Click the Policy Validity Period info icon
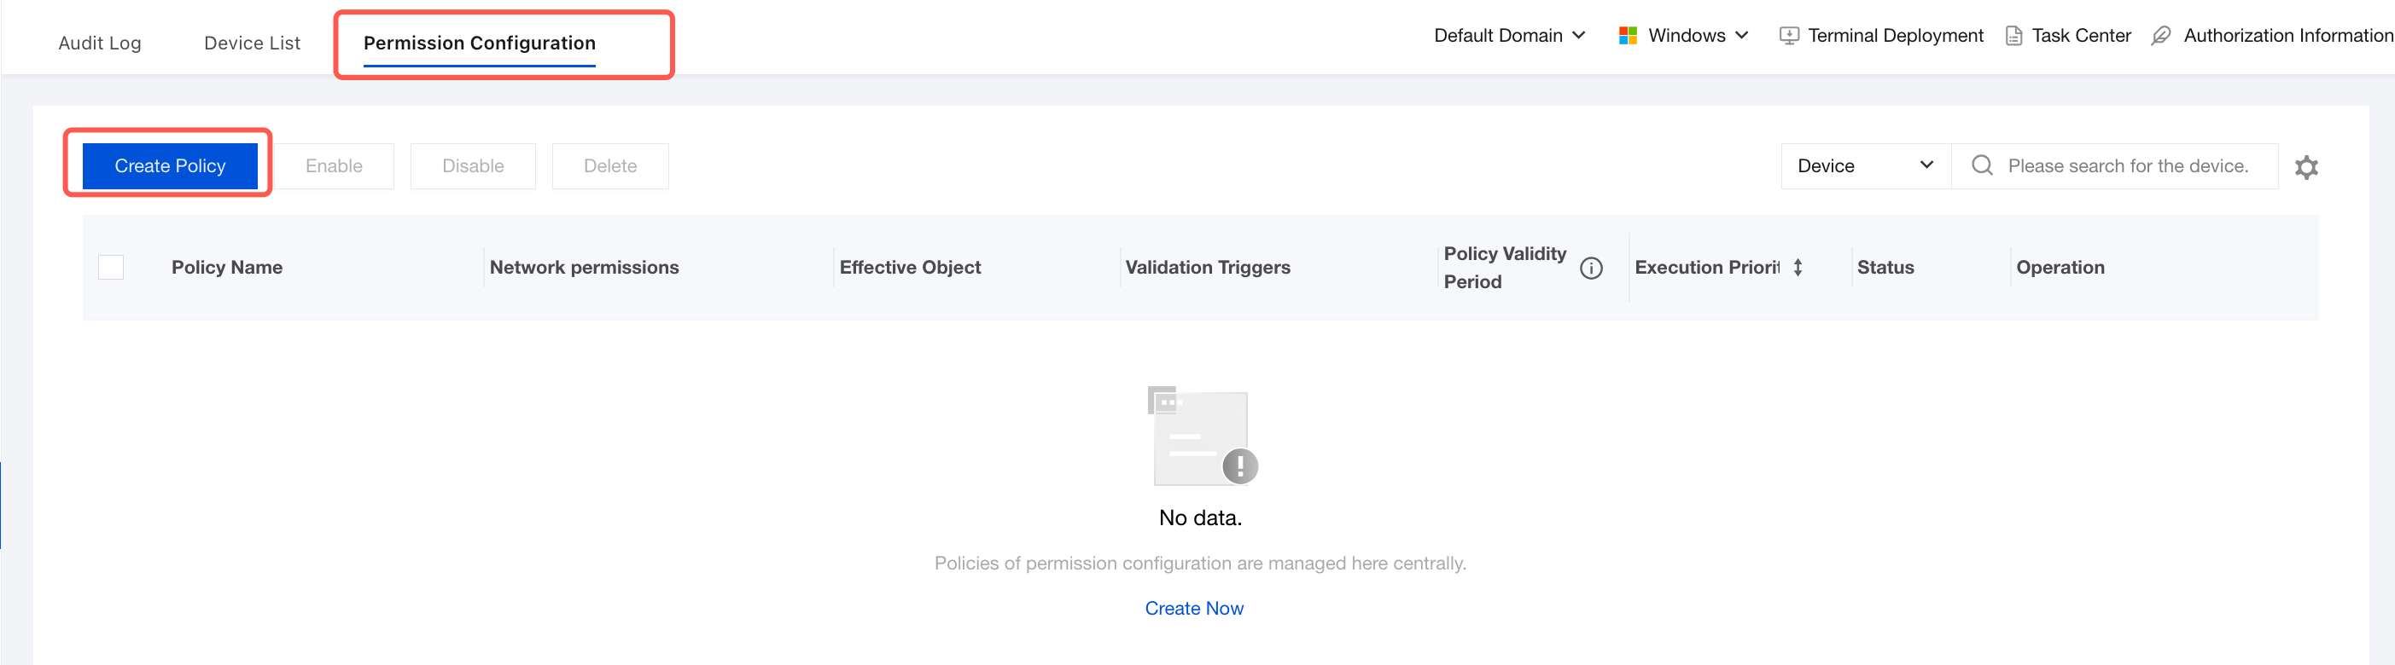Image resolution: width=2395 pixels, height=665 pixels. coord(1591,269)
